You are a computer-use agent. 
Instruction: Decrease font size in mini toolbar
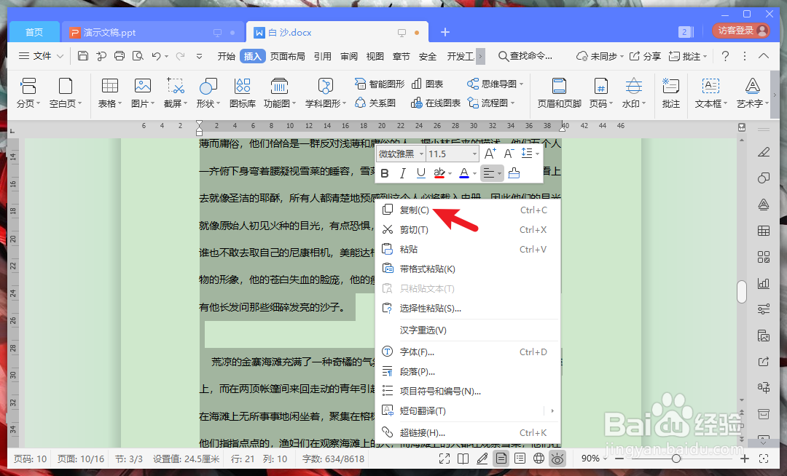point(509,154)
